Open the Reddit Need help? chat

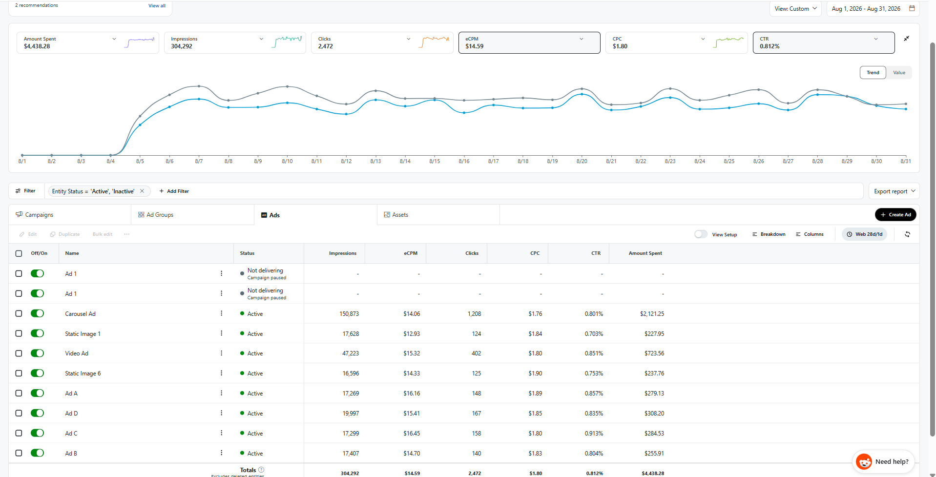(x=883, y=461)
